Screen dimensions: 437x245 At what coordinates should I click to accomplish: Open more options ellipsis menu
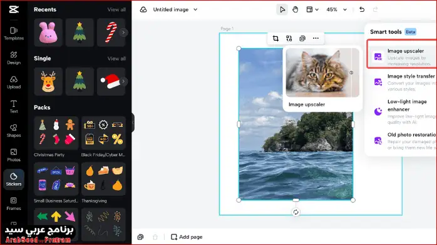tap(316, 38)
